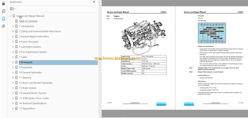This screenshot has width=248, height=118.
Task: Expand the 5 Lubrication System bookmark
Action: 13,47
